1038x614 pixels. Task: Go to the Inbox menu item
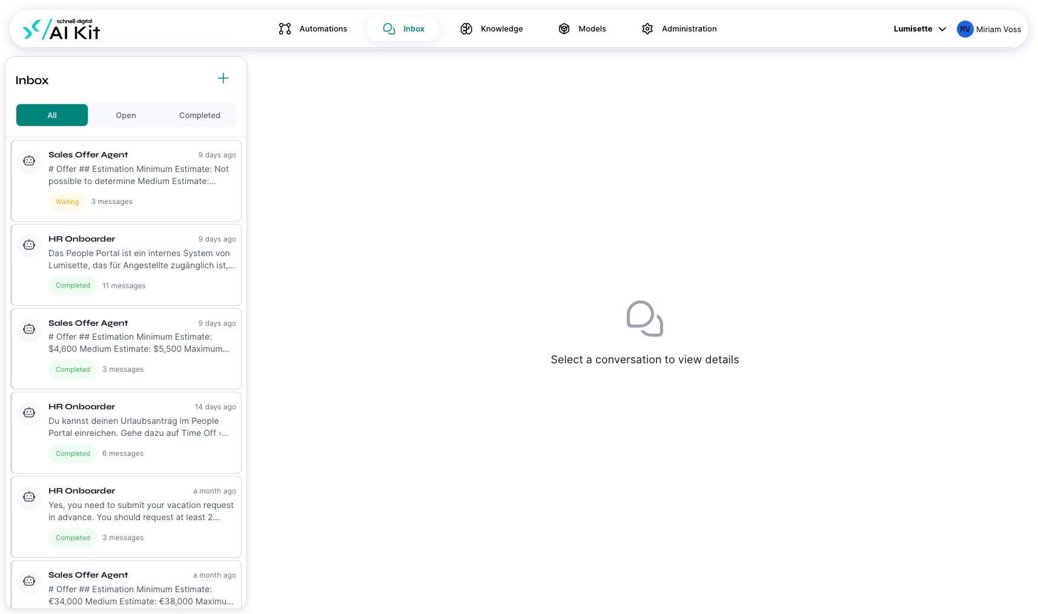coord(403,28)
